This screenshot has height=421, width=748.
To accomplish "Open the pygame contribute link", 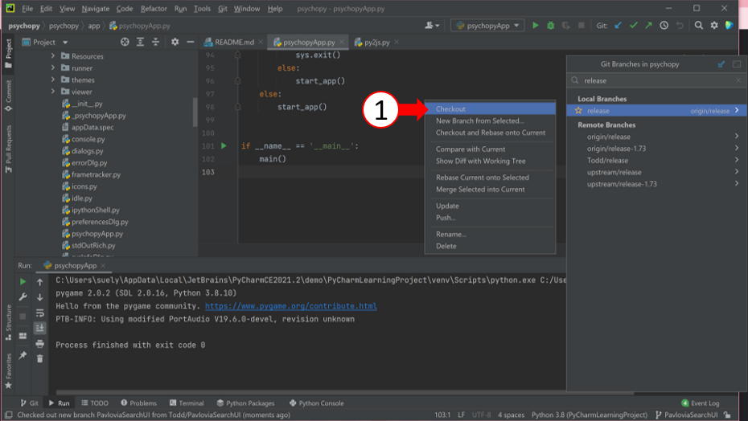I will (291, 306).
